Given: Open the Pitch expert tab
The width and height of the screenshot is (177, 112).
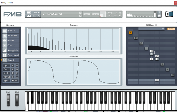Looking at the screenshot, I should 15,81.
